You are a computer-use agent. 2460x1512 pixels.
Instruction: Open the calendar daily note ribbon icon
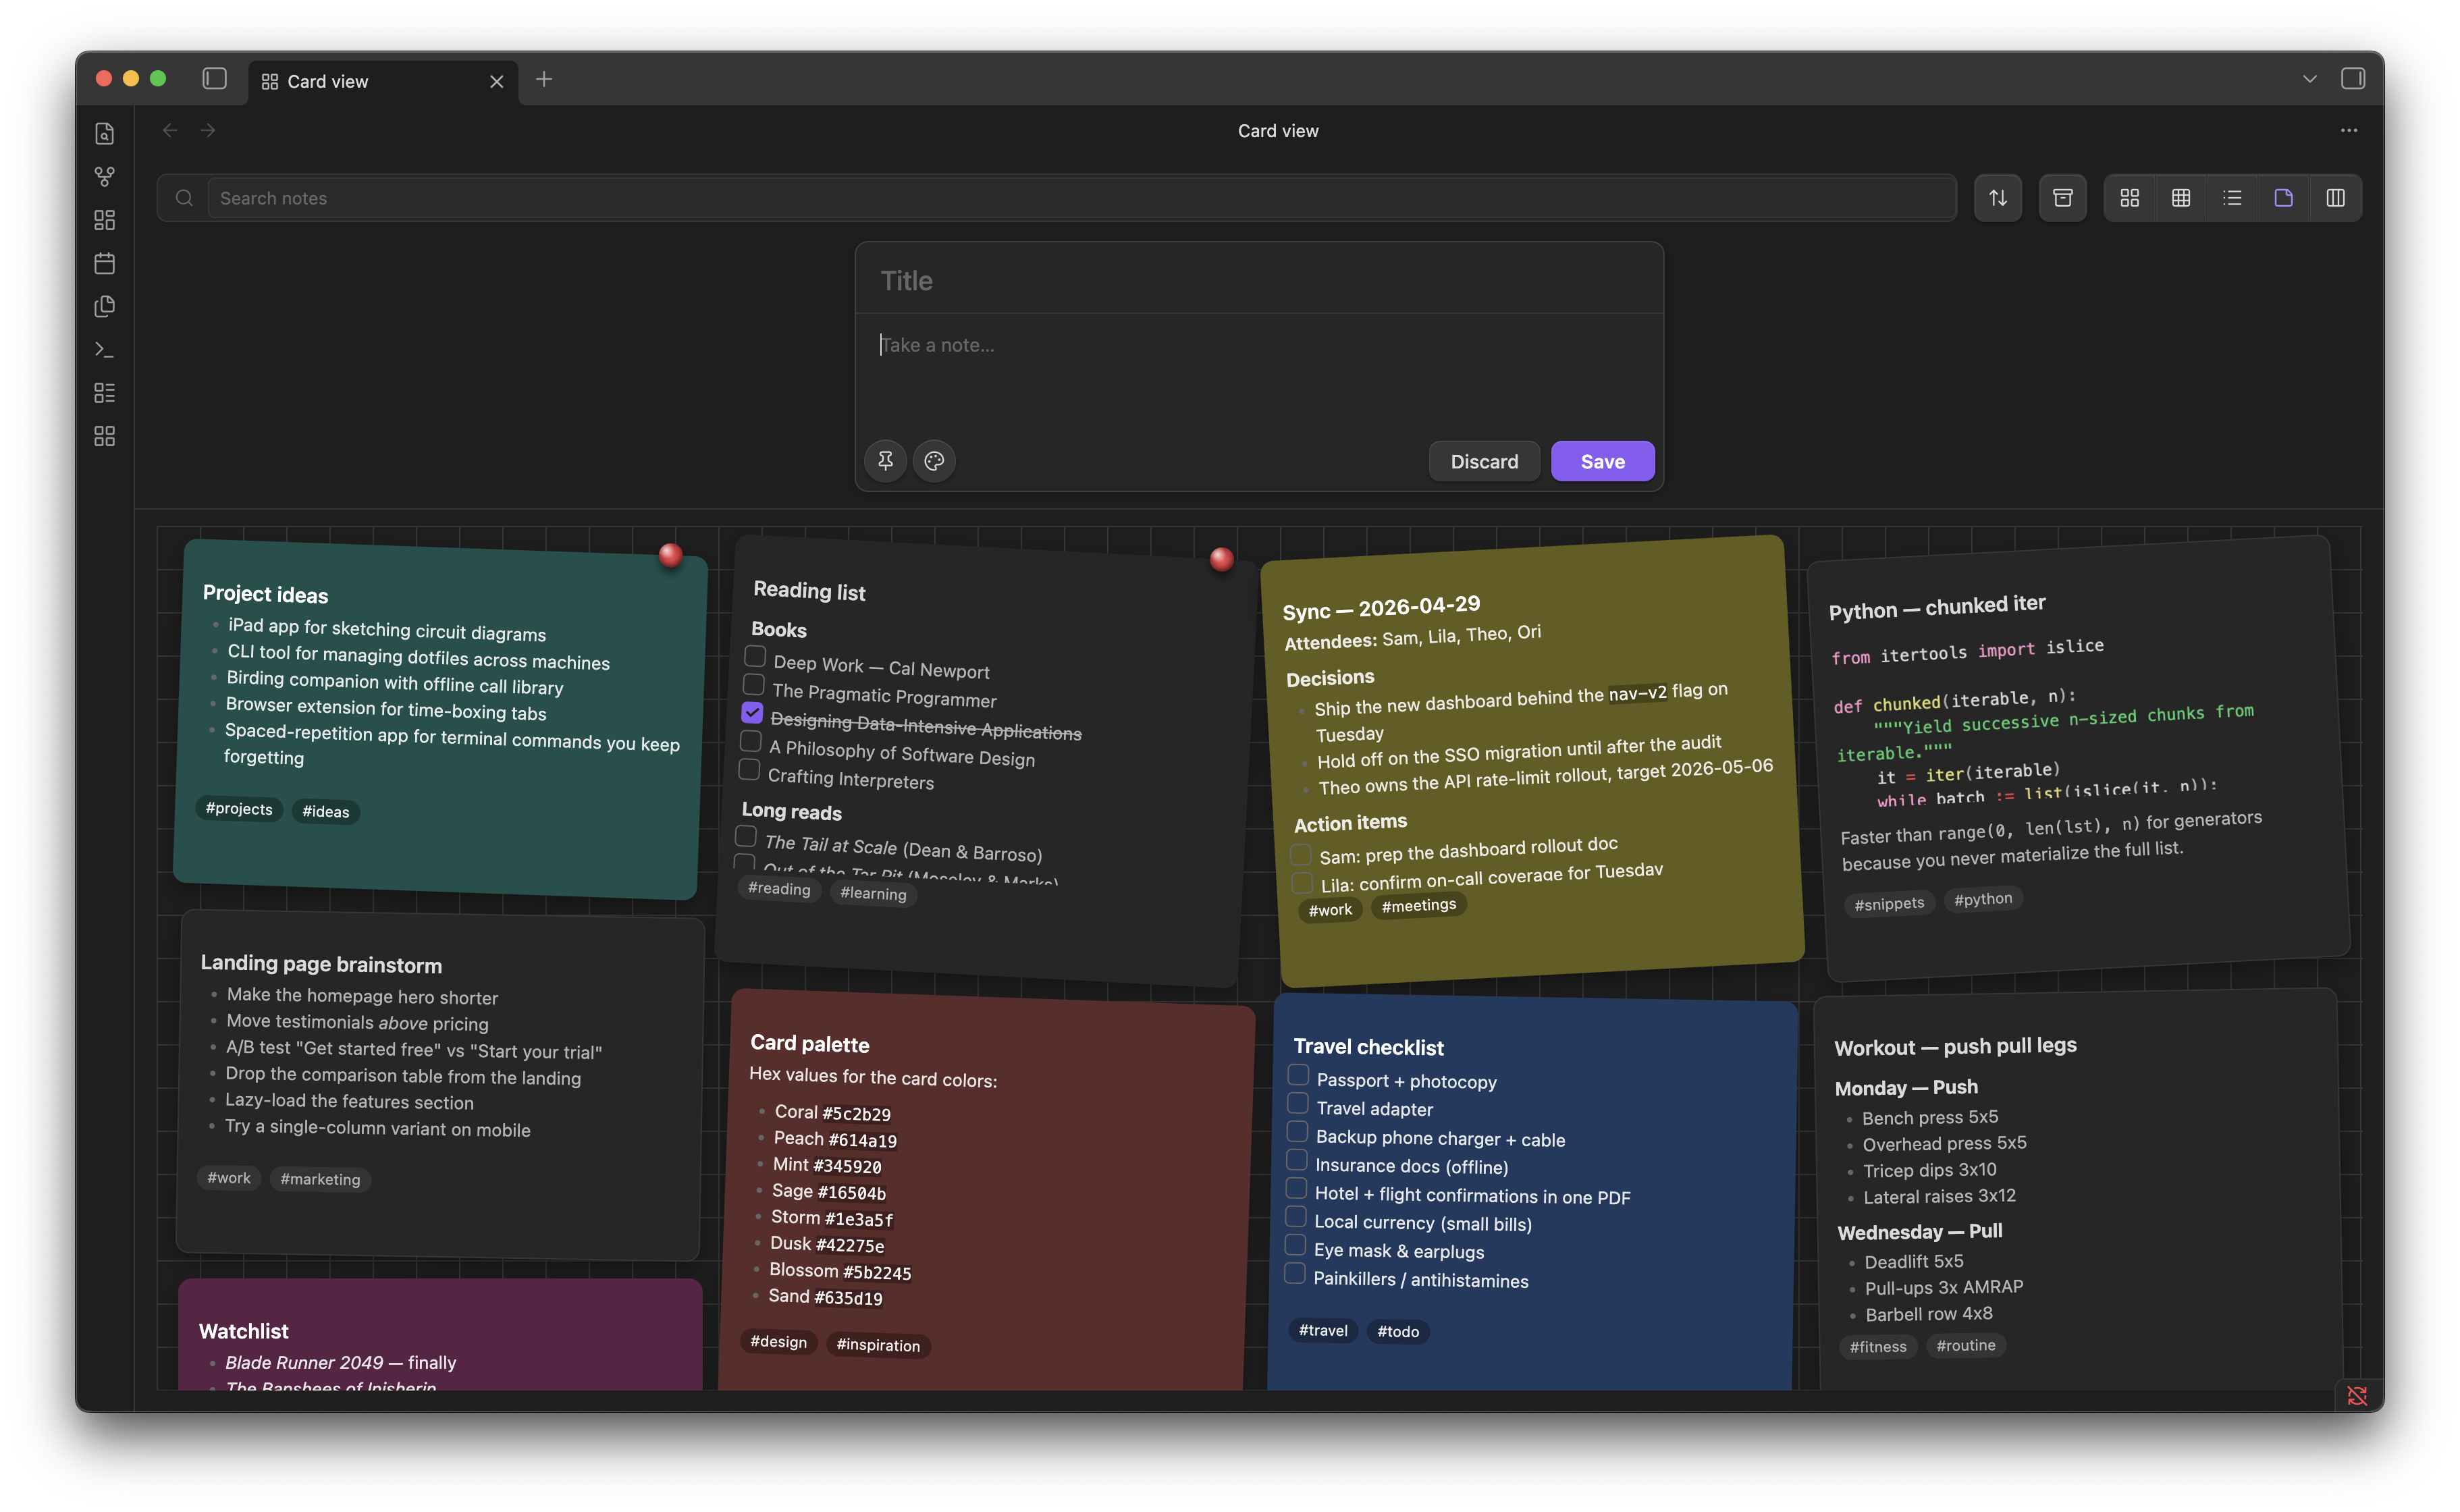coord(104,263)
